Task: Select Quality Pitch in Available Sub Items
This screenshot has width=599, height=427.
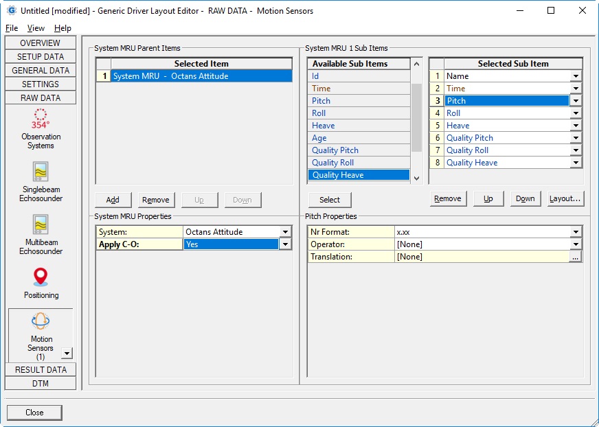Action: (335, 150)
